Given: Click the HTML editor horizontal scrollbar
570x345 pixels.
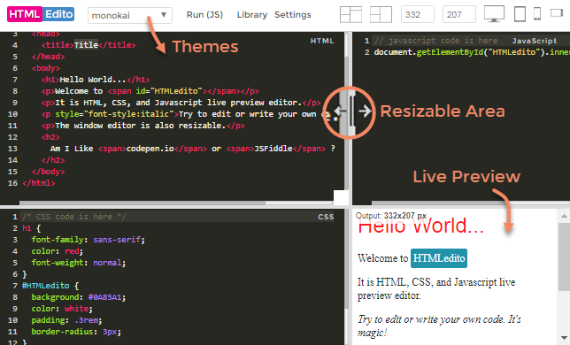Looking at the screenshot, I should point(142,203).
